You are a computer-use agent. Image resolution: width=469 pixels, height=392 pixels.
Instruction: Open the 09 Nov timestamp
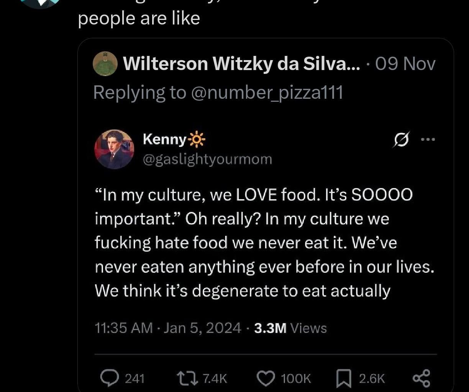[x=404, y=63]
